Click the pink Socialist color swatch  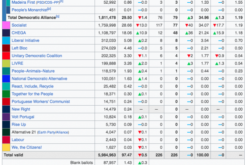tap(6, 25)
